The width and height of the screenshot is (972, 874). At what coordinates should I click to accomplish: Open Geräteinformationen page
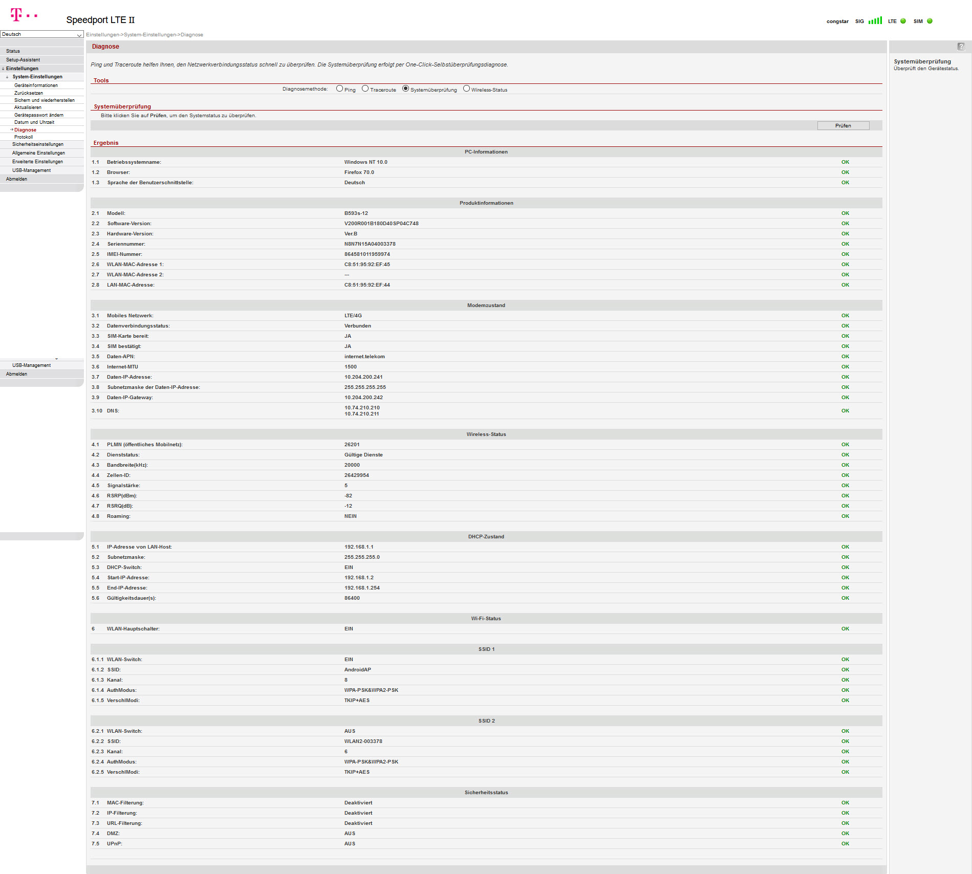[36, 85]
